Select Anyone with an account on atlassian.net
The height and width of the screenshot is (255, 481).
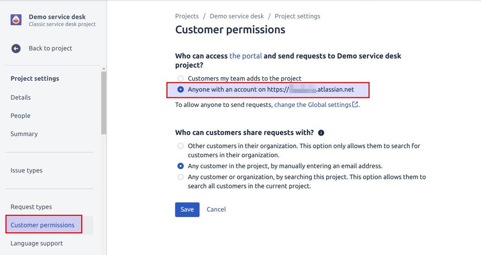click(x=181, y=89)
